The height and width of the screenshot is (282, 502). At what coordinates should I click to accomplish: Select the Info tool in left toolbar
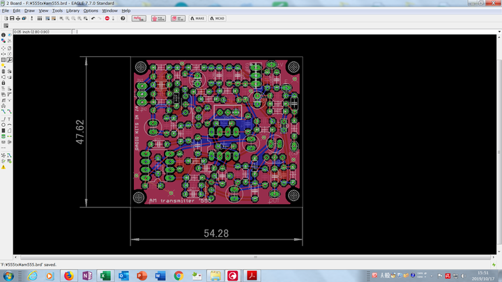pyautogui.click(x=3, y=35)
